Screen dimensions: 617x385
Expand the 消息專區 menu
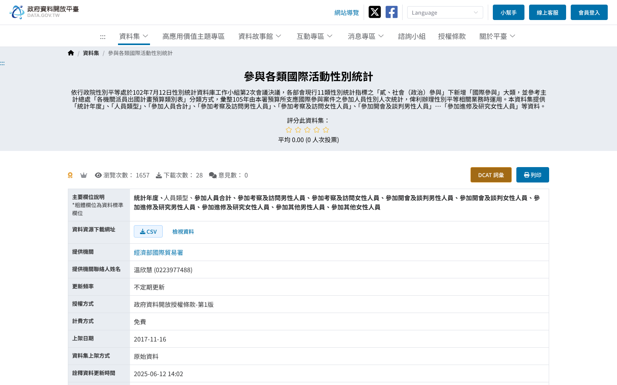pyautogui.click(x=366, y=36)
